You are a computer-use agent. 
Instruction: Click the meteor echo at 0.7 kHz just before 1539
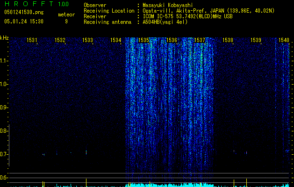(x=246, y=152)
